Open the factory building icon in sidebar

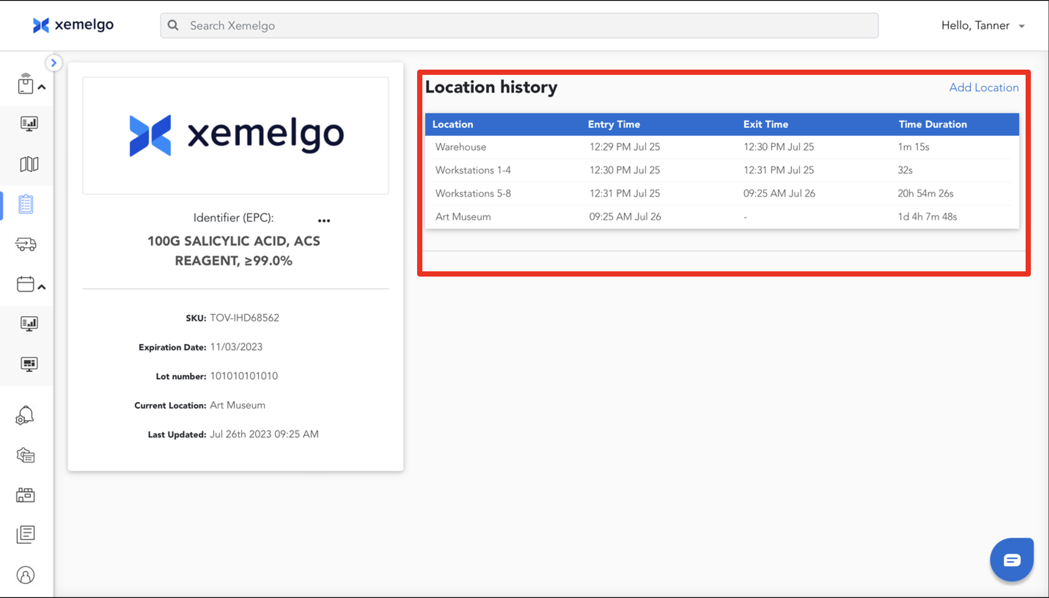click(x=26, y=495)
